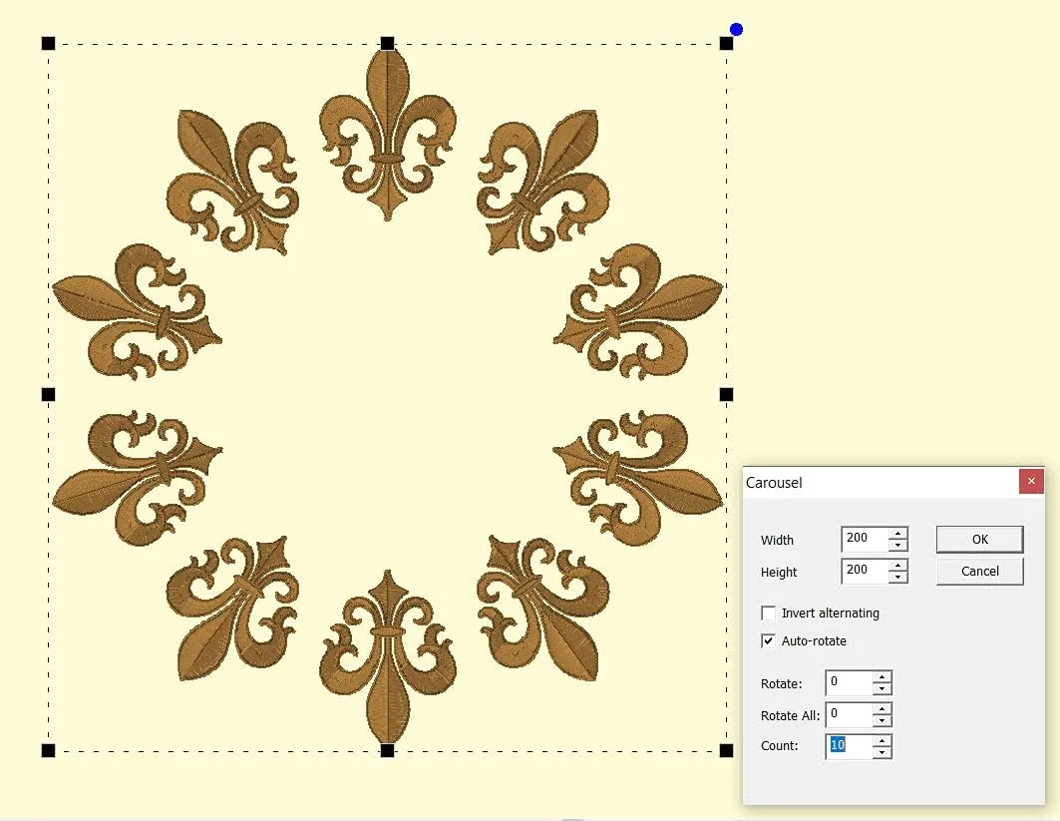Decrease the Height value using its down arrow
Image resolution: width=1060 pixels, height=821 pixels.
click(x=898, y=578)
